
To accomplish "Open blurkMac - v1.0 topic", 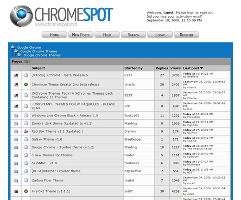I will coord(44,163).
